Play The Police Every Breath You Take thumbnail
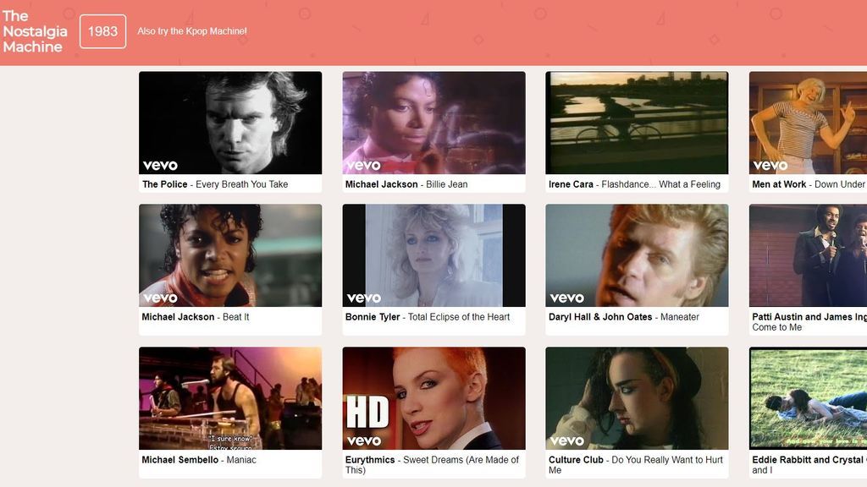The width and height of the screenshot is (867, 487). tap(230, 123)
